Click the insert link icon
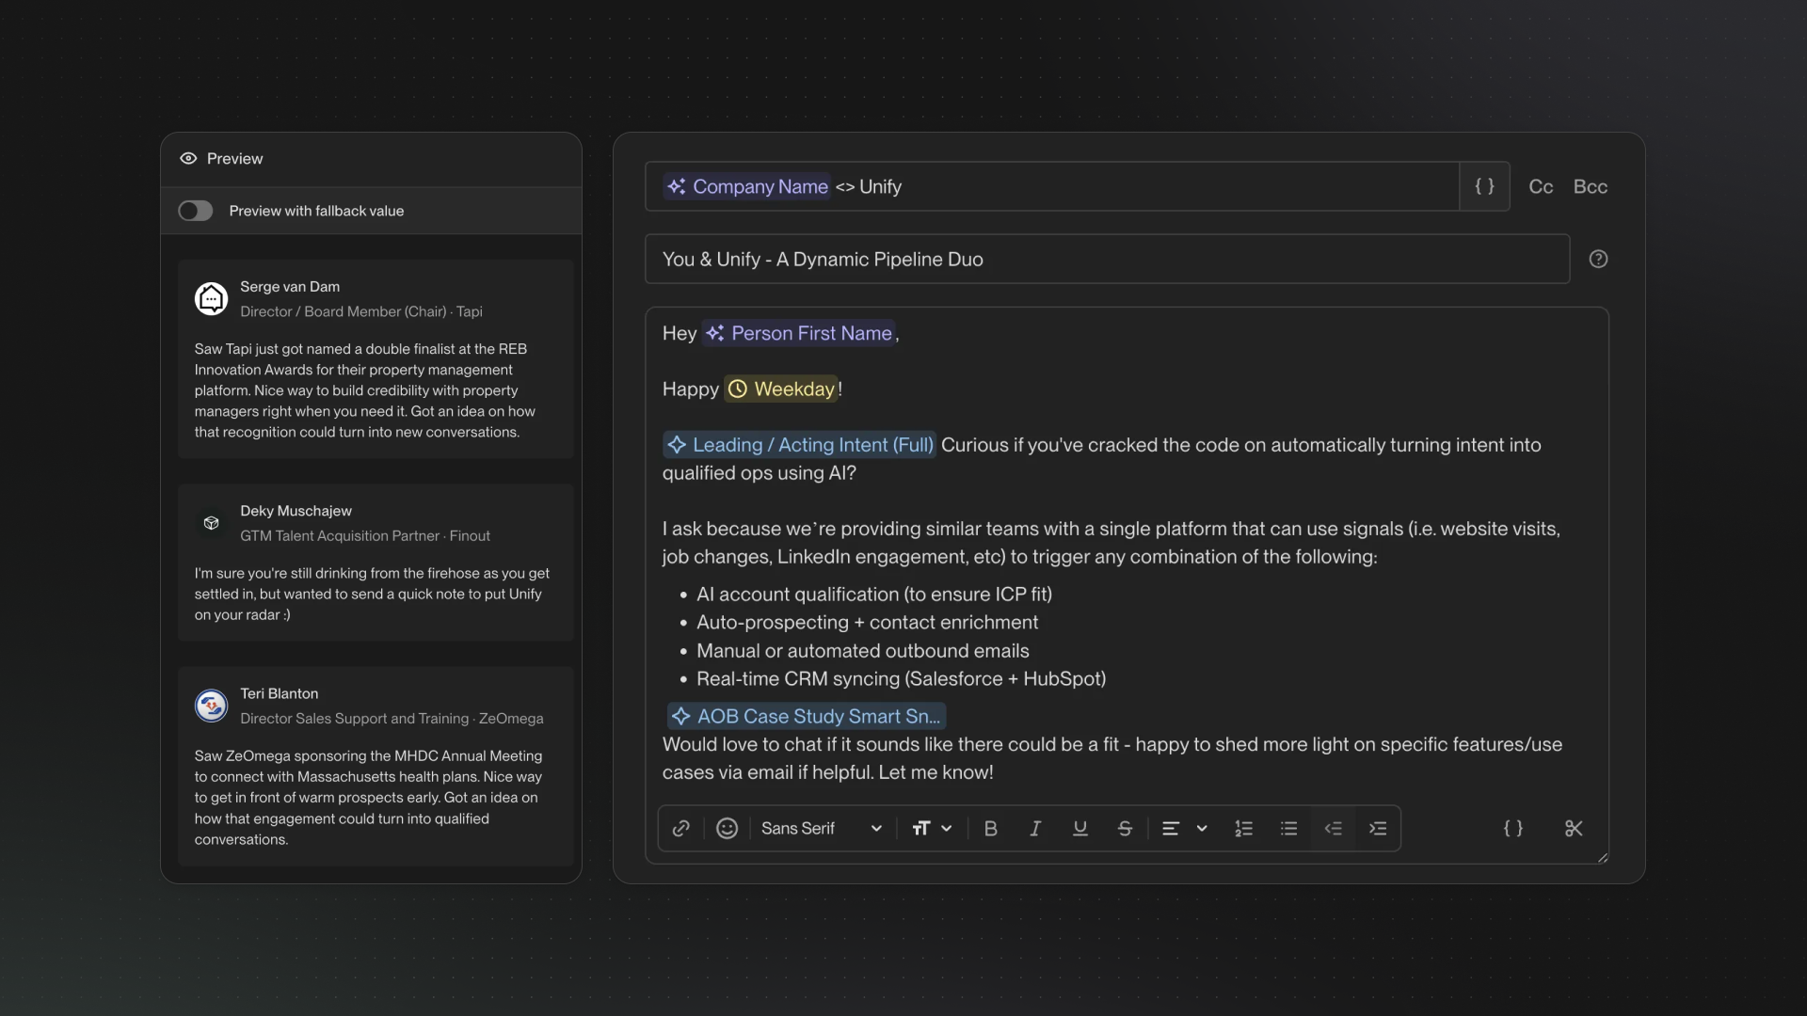The width and height of the screenshot is (1807, 1016). 681,829
